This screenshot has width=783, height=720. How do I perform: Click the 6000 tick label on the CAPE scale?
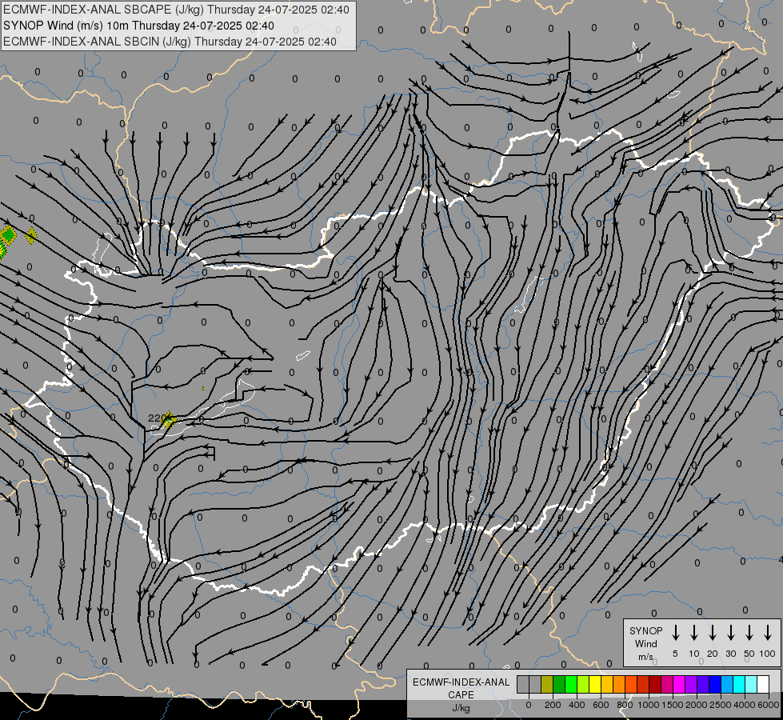point(769,705)
